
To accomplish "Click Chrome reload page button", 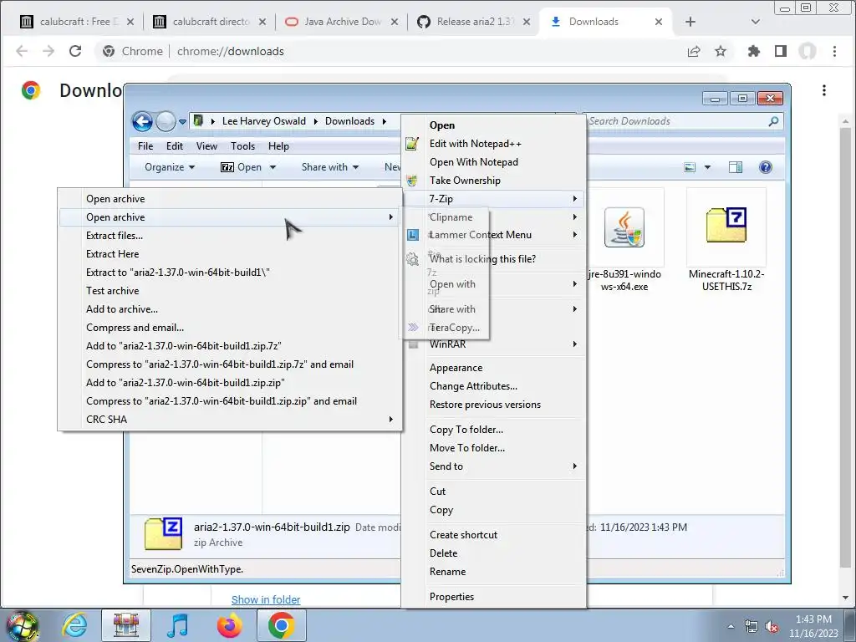I will pos(75,51).
